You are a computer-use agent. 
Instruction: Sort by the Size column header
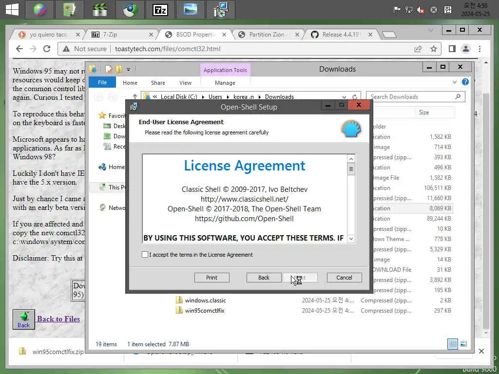(434, 112)
